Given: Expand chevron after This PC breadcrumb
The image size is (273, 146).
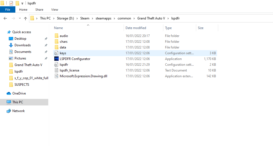Looking at the screenshot, I should [x=54, y=18].
